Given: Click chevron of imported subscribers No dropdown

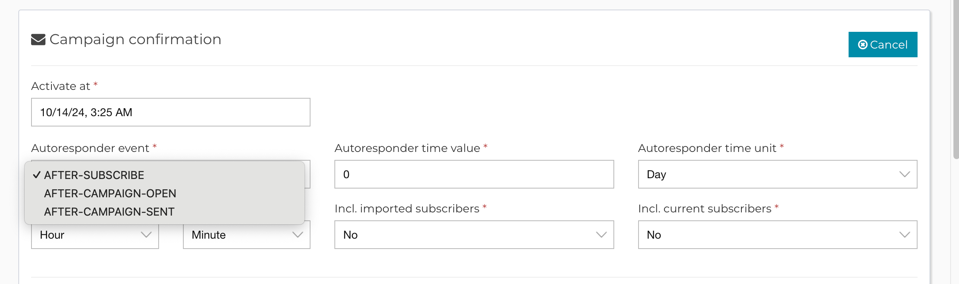Looking at the screenshot, I should (x=601, y=235).
